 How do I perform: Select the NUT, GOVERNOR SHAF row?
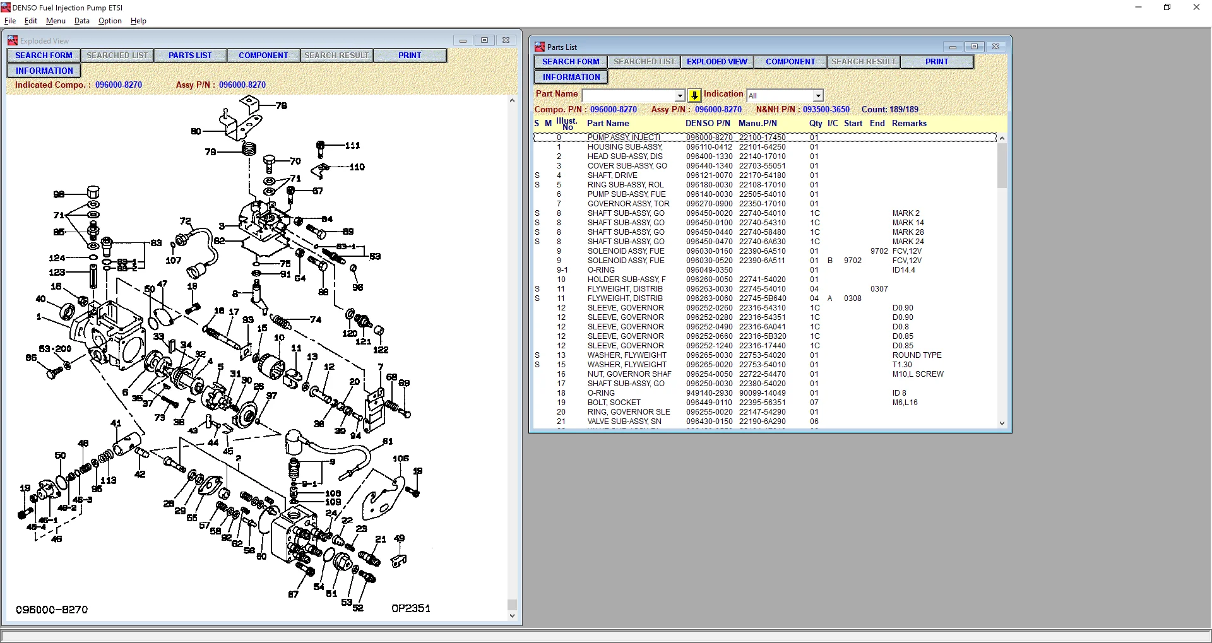click(765, 374)
